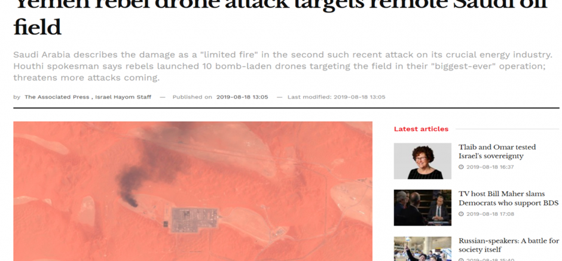Open 'The Associated Press' author link

click(57, 97)
